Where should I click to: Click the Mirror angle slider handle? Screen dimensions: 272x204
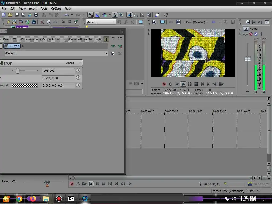pyautogui.click(x=18, y=71)
